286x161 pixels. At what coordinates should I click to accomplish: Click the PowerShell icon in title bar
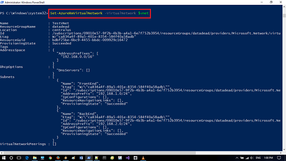click(2, 2)
